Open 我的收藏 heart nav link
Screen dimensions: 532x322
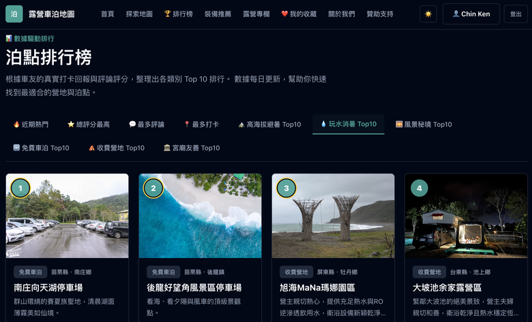tap(299, 14)
